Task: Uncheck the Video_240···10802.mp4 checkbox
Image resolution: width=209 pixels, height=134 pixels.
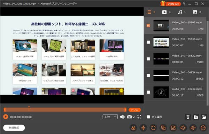Action: [x=148, y=25]
